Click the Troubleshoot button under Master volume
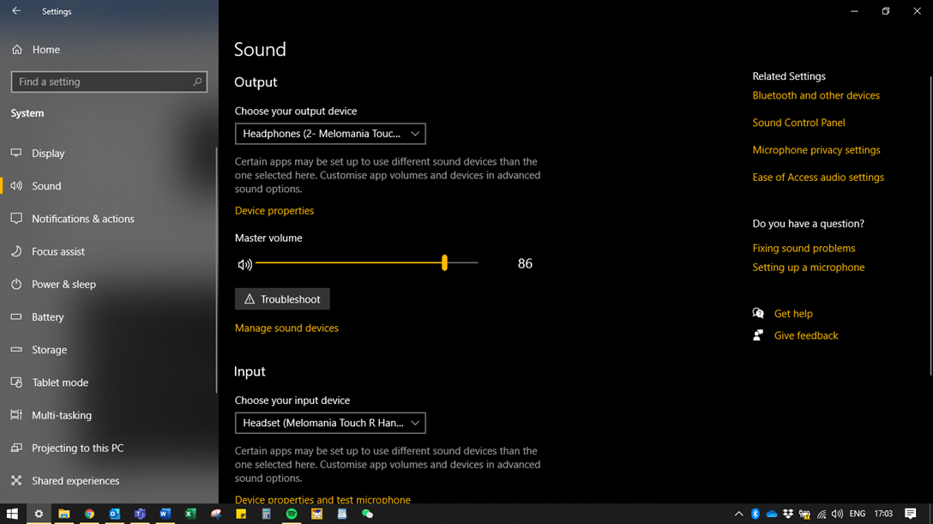This screenshot has height=524, width=933. click(x=282, y=299)
